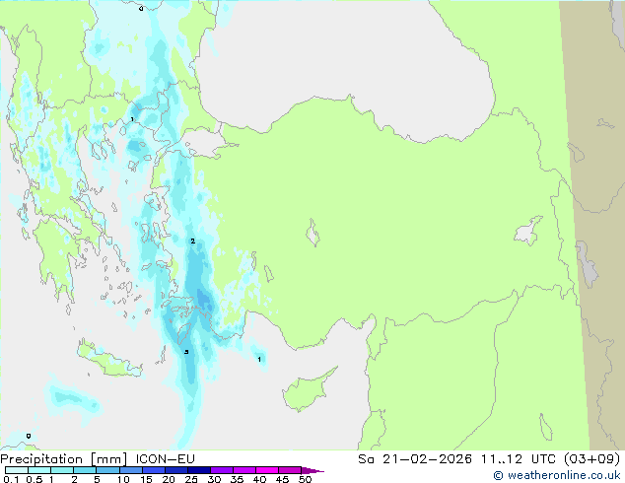Screen dimensions: 625x483
Task: Click the '(03+09)' forecast run text
Action: point(591,459)
